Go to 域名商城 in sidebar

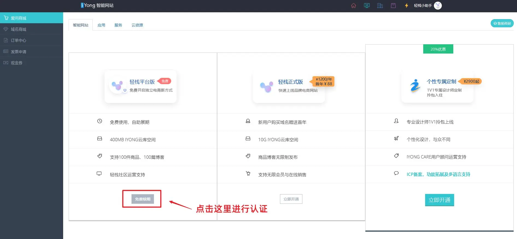19,29
